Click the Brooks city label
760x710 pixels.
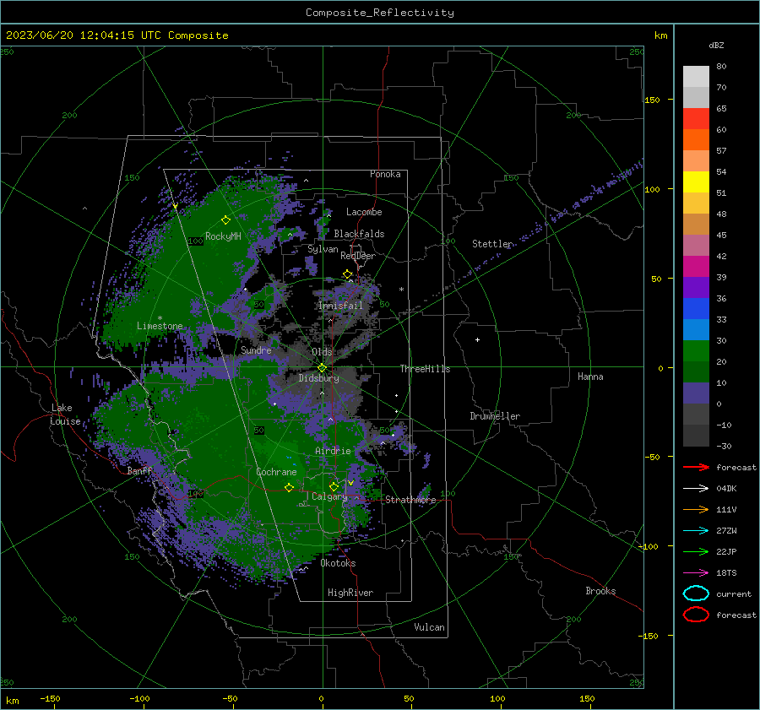pos(600,591)
